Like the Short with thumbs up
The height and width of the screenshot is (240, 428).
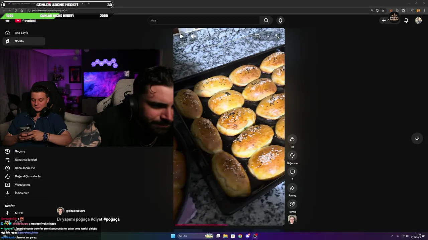pos(292,139)
